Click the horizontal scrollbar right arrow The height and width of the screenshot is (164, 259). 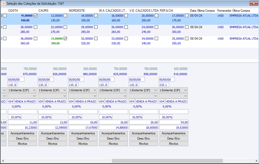coord(256,161)
